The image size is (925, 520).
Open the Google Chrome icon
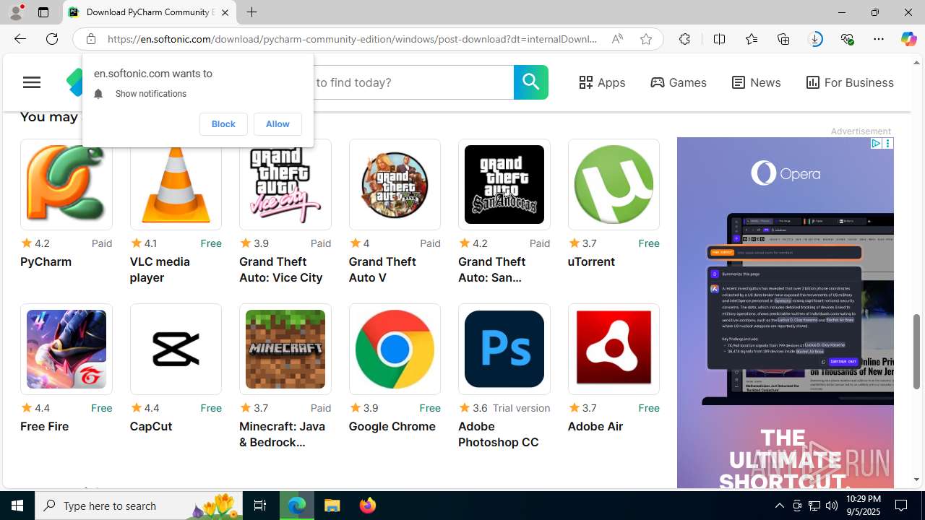click(395, 349)
